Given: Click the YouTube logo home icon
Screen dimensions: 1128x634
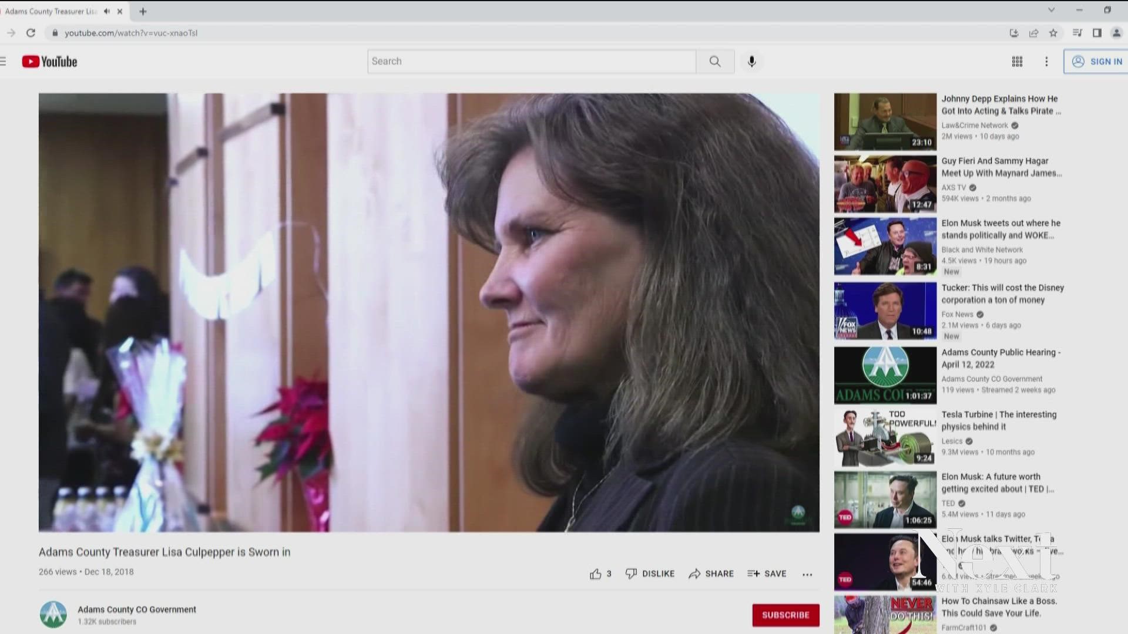Looking at the screenshot, I should pyautogui.click(x=49, y=62).
